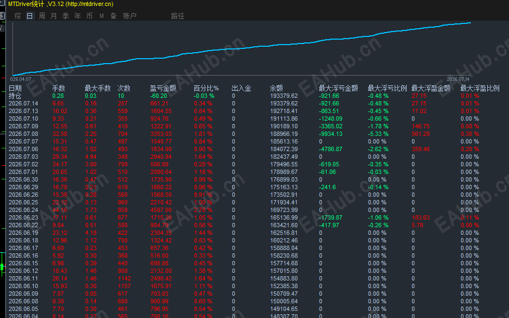Select the 2026.07.08 row date
509x318 pixels.
(23, 134)
